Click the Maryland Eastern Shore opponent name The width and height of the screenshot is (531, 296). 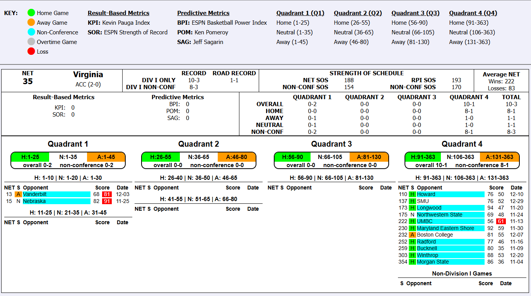pyautogui.click(x=445, y=228)
